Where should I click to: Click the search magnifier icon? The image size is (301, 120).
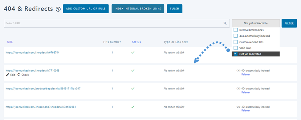[x=225, y=23]
